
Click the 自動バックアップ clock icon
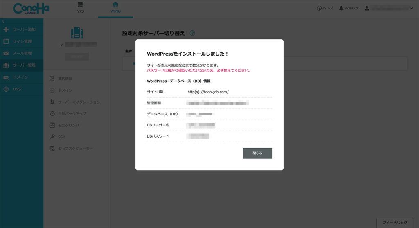(52, 114)
